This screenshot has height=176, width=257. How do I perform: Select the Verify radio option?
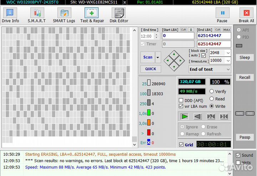212,92
